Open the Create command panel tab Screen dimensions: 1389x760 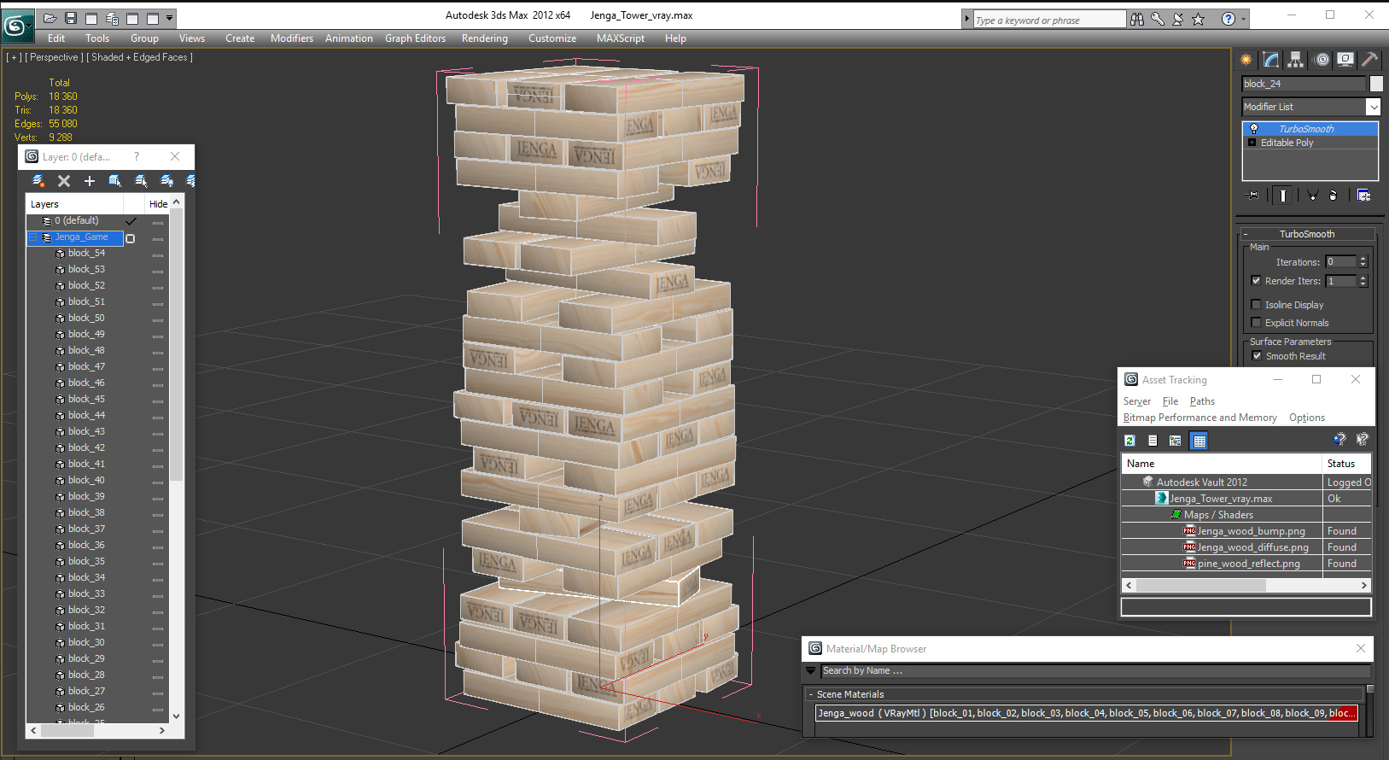click(x=1246, y=60)
